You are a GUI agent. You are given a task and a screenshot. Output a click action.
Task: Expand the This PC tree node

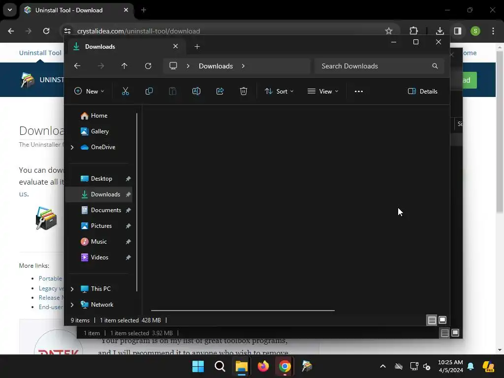point(72,289)
